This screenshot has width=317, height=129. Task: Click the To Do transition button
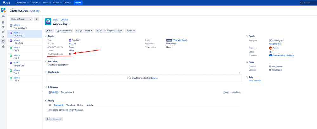click(99, 31)
